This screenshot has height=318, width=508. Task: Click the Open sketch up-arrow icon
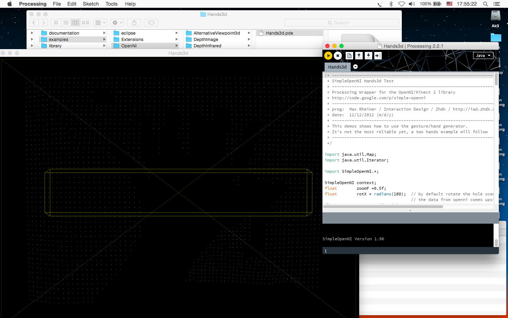pos(359,55)
